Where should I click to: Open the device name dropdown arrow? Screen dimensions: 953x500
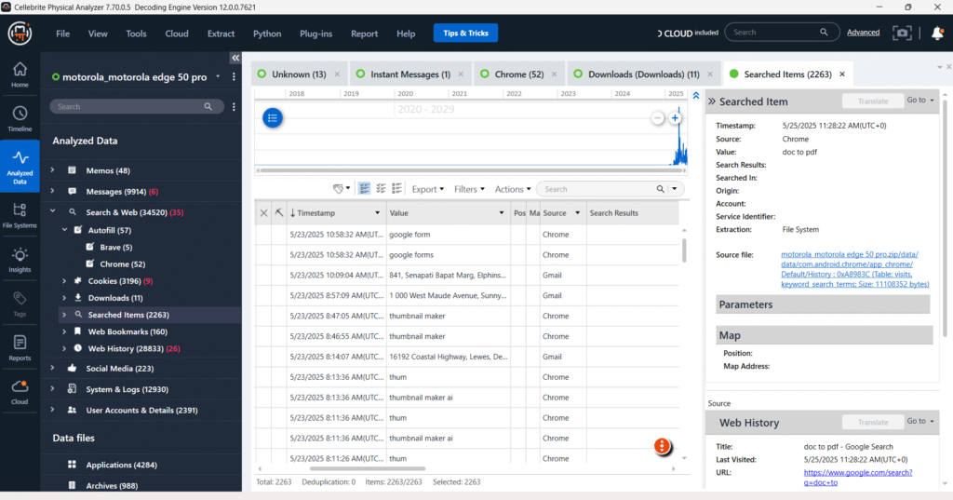[218, 76]
